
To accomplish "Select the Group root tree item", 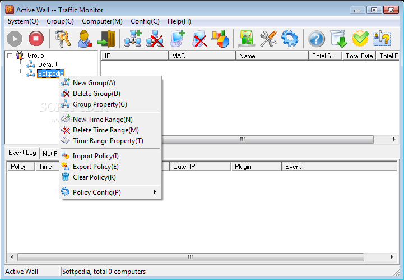I will tap(35, 56).
